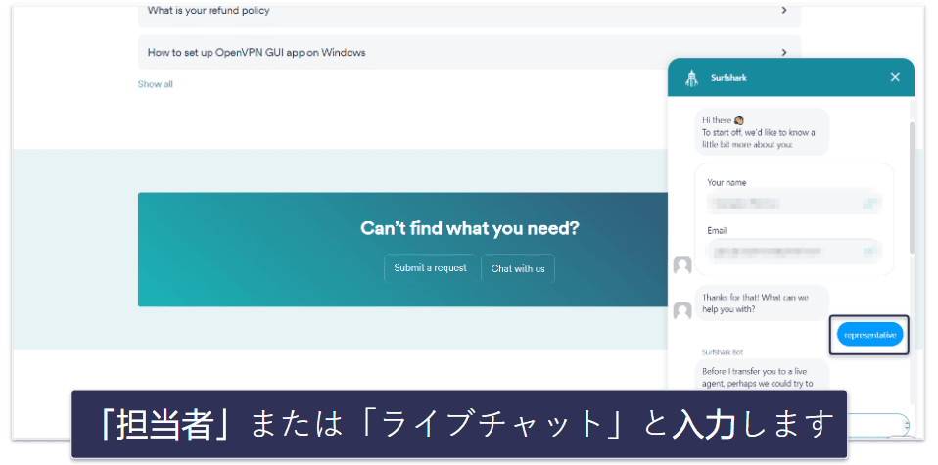Expand chevron beside OpenVPN GUI app row
The image size is (938, 465).
pyautogui.click(x=784, y=52)
